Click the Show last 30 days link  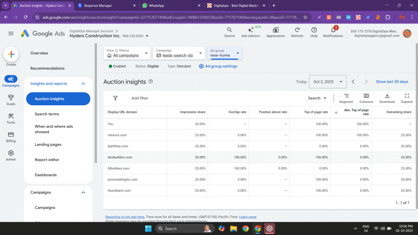[392, 82]
